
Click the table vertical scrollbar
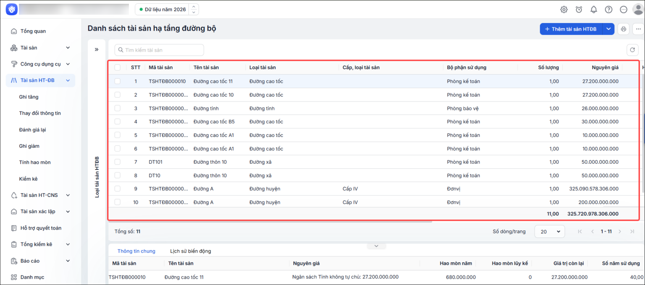click(x=643, y=134)
